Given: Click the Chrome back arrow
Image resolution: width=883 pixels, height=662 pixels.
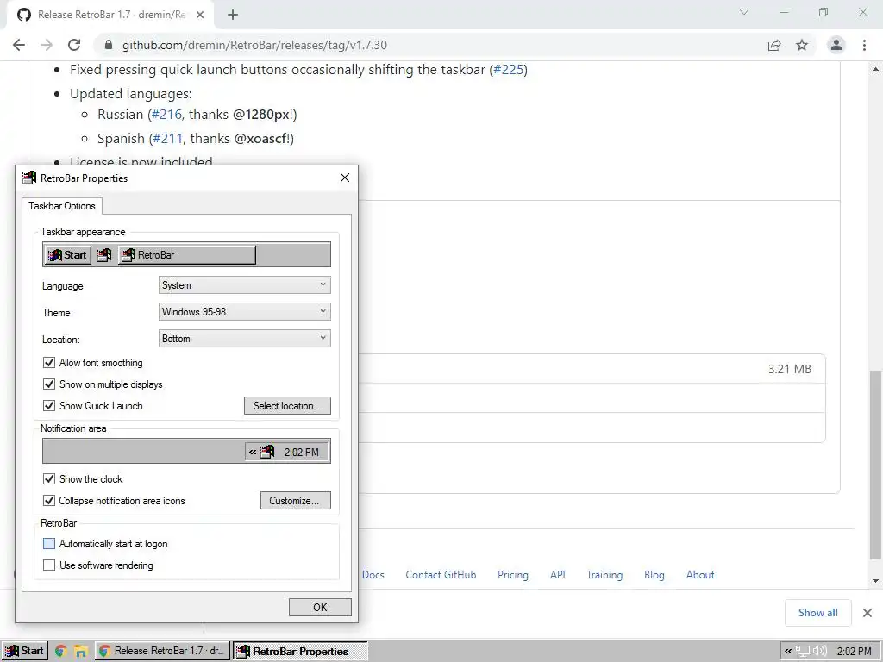Looking at the screenshot, I should (19, 45).
